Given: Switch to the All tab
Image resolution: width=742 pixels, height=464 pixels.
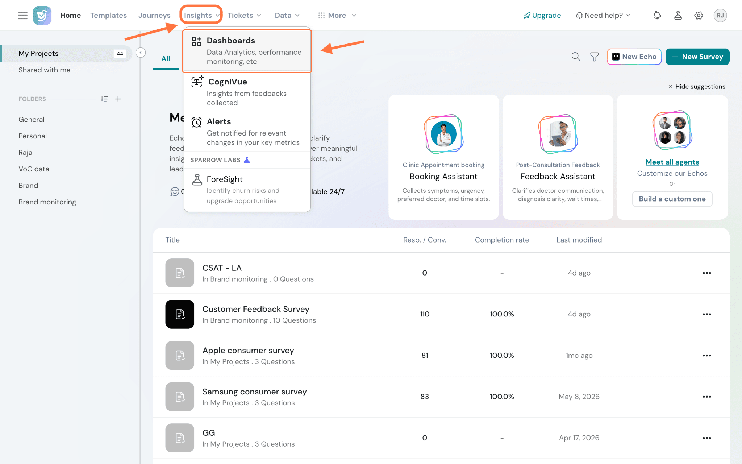Looking at the screenshot, I should [x=166, y=58].
